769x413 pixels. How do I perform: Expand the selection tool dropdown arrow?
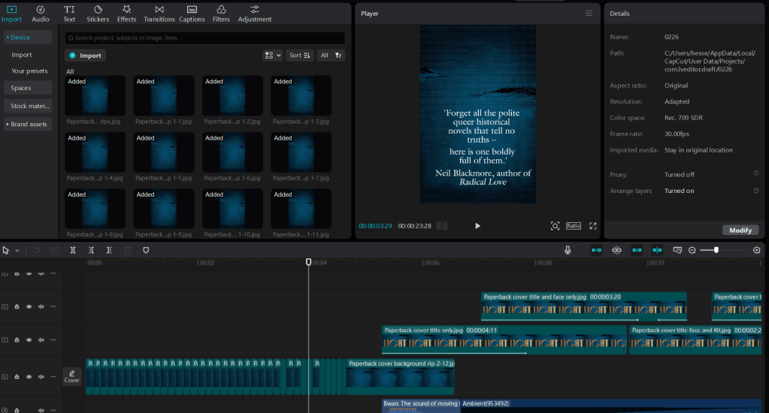pyautogui.click(x=17, y=250)
